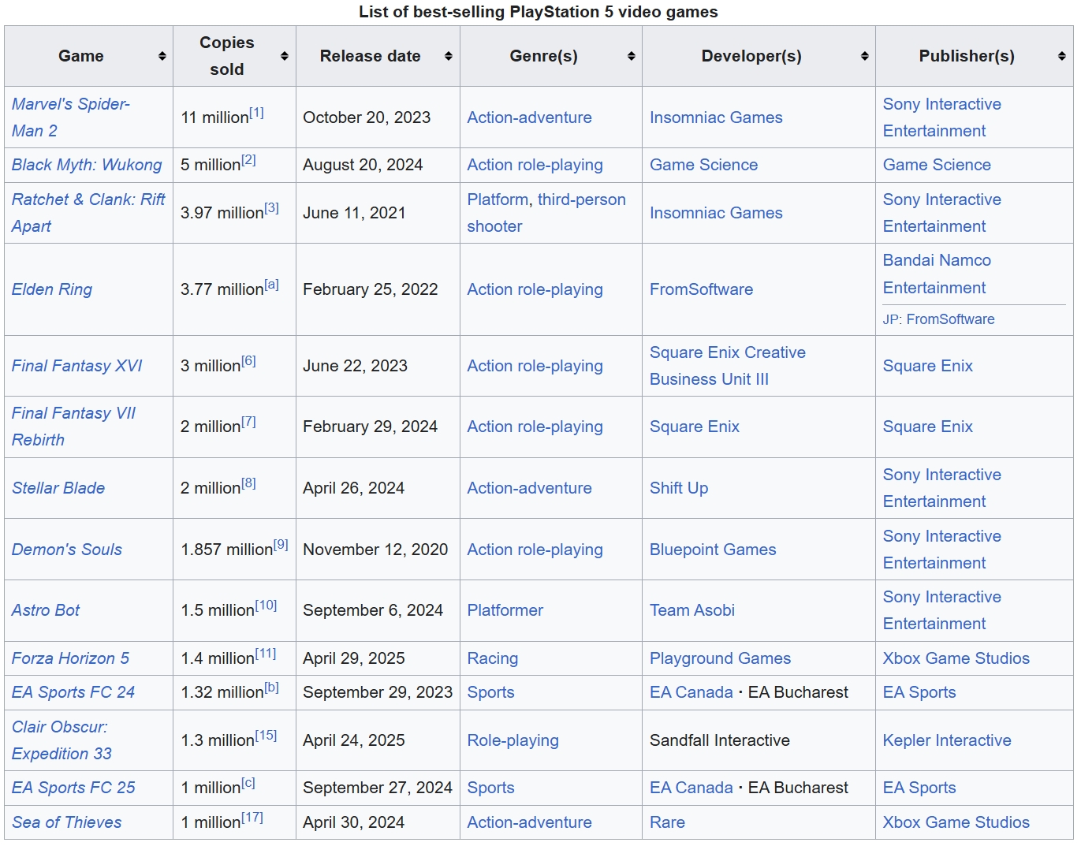
Task: Follow citation [6] next to 3 million
Action: pyautogui.click(x=249, y=361)
